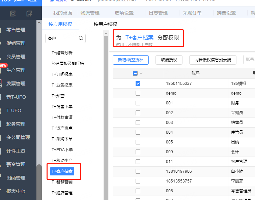Select T+业务报表 in the app list
This screenshot has width=255, height=200.
coord(62,85)
